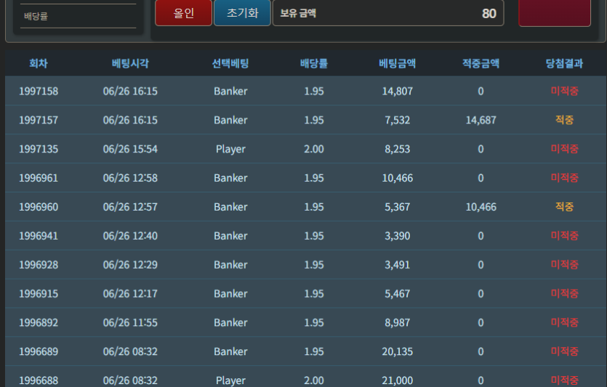Viewport: 607px width, 387px height.
Task: Click the dark red button beside 보유 금액
Action: pos(555,13)
